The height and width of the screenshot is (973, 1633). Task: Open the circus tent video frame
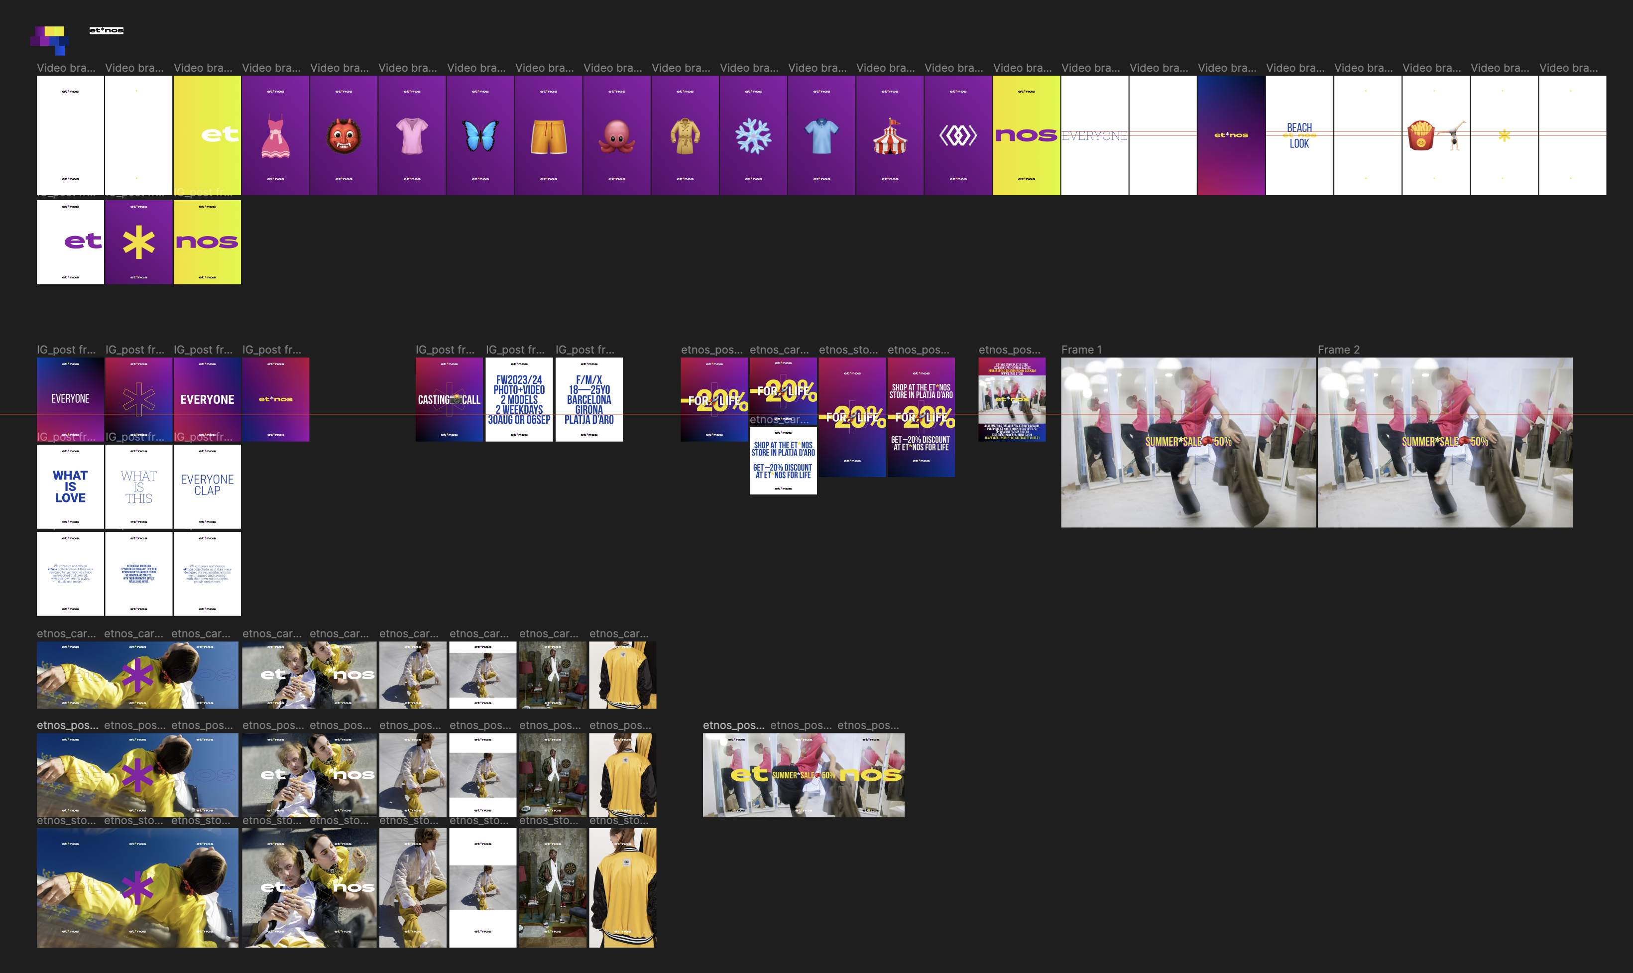(890, 135)
